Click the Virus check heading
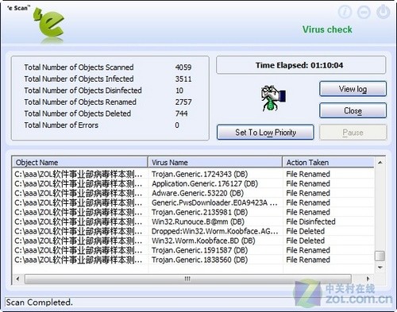The width and height of the screenshot is (397, 312). pos(327,29)
